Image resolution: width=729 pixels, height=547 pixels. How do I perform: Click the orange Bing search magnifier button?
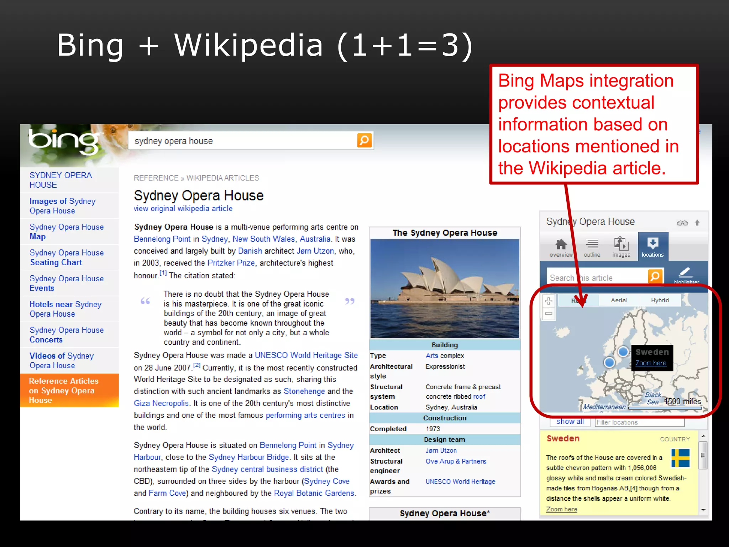(x=364, y=140)
